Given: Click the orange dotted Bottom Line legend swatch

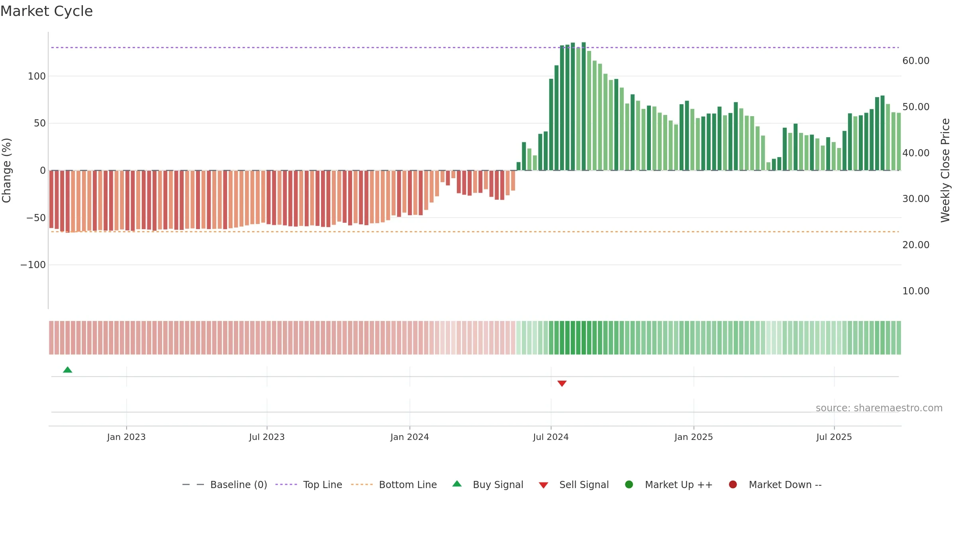Looking at the screenshot, I should (362, 484).
